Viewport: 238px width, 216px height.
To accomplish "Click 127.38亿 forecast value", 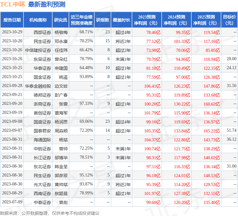I will point(182,193).
